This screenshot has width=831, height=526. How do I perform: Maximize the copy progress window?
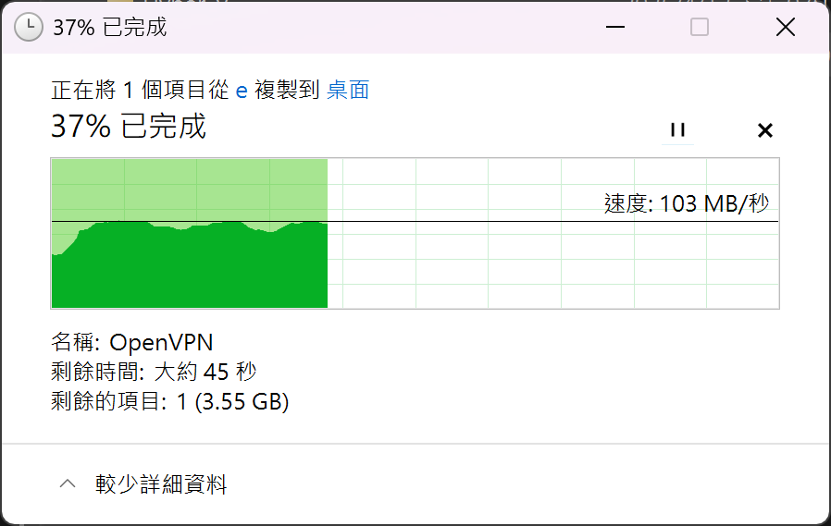tap(700, 27)
